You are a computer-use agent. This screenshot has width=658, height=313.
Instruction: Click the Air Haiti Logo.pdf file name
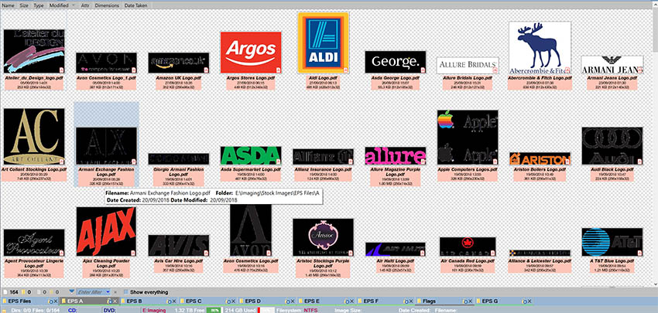[x=395, y=260]
